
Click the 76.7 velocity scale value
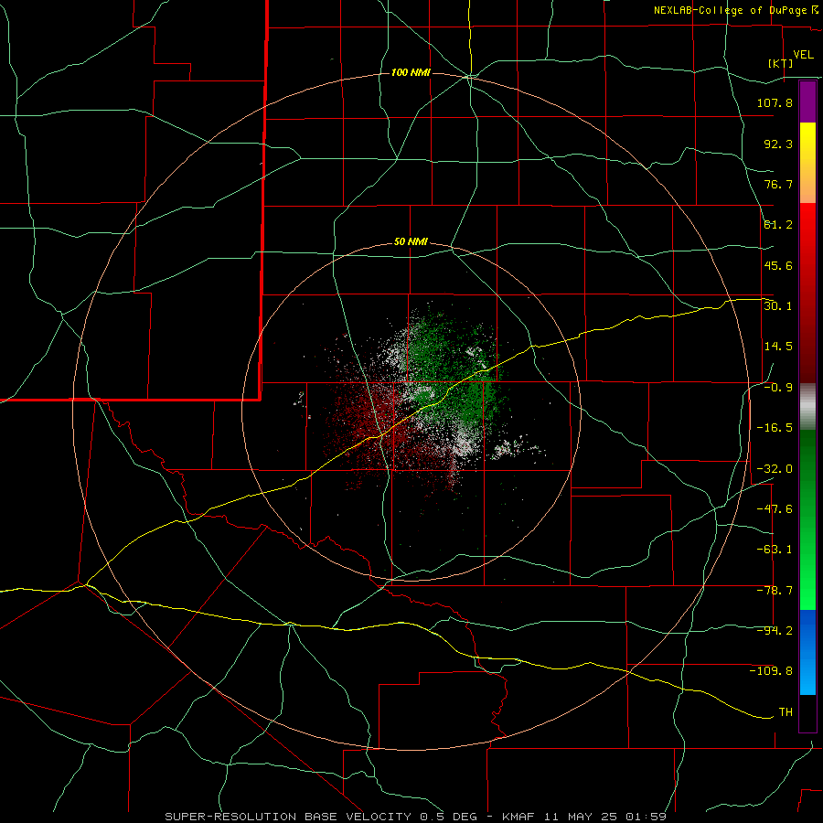[x=778, y=184]
